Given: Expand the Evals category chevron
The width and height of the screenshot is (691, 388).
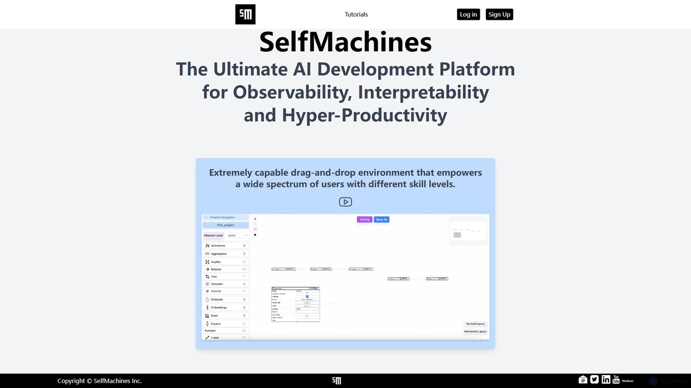Looking at the screenshot, I should (244, 316).
